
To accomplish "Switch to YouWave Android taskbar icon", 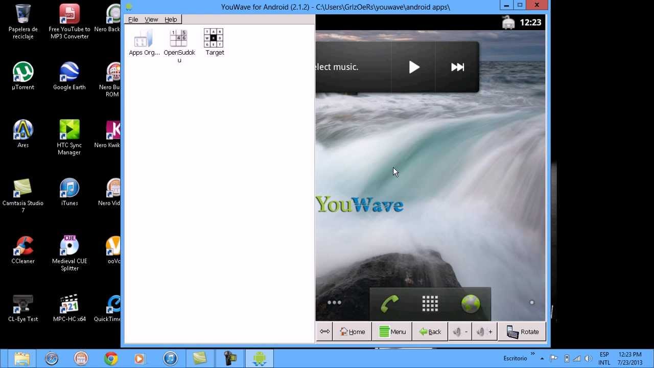I will click(259, 359).
